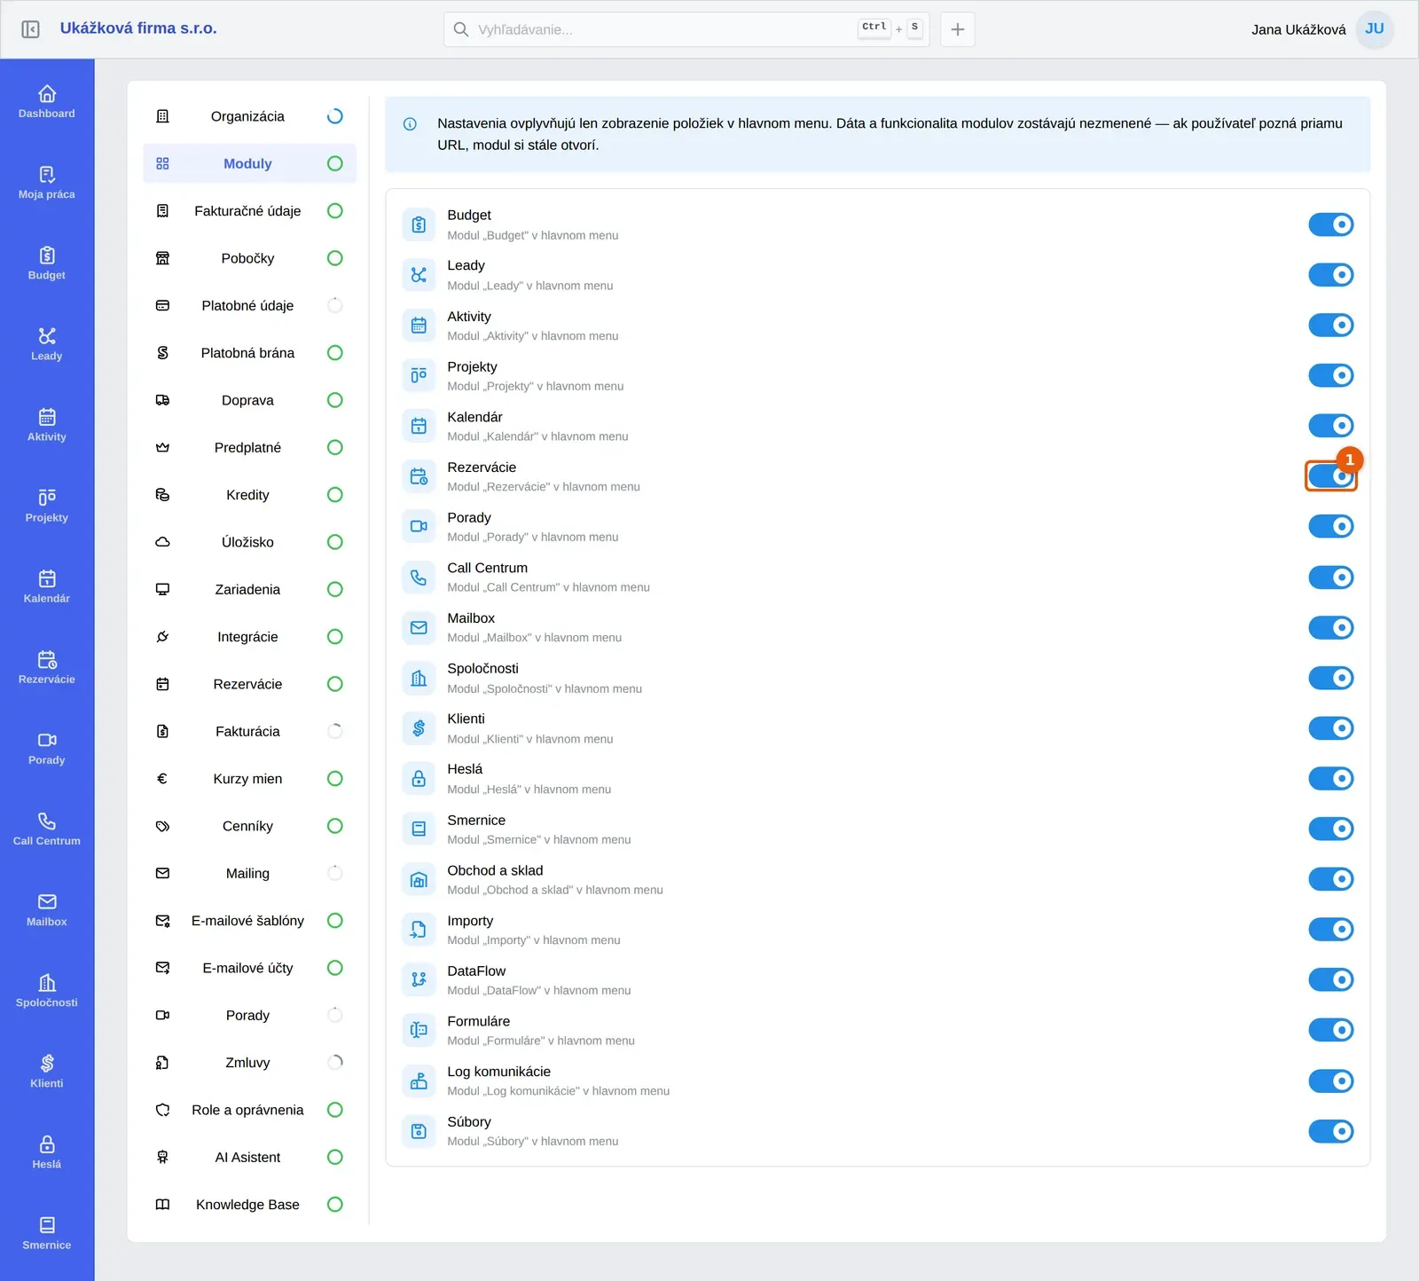Turn off the Rezervácie module toggle

tap(1331, 476)
